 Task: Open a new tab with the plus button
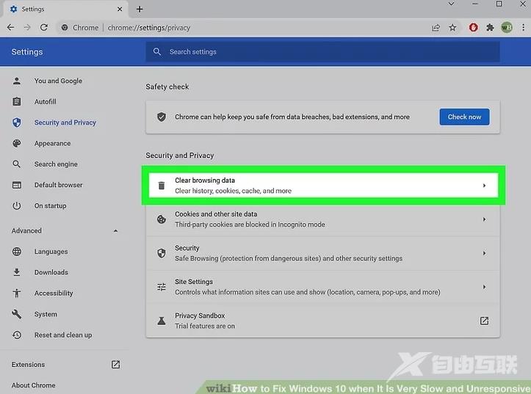pyautogui.click(x=140, y=9)
